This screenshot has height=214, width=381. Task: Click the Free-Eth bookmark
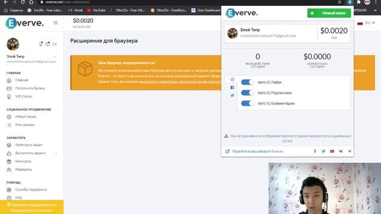pos(128,11)
